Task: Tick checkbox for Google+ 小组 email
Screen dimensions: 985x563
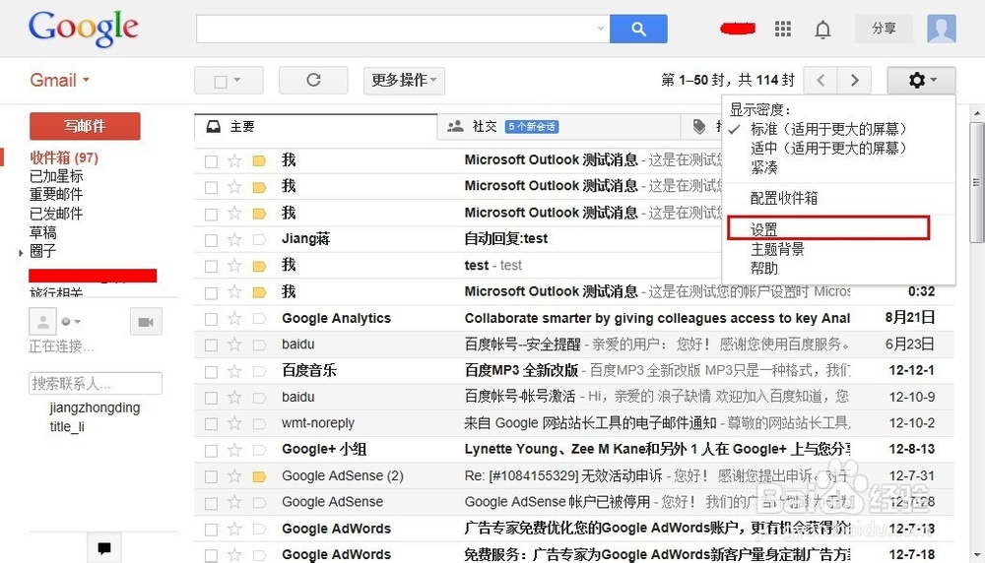Action: (x=211, y=451)
